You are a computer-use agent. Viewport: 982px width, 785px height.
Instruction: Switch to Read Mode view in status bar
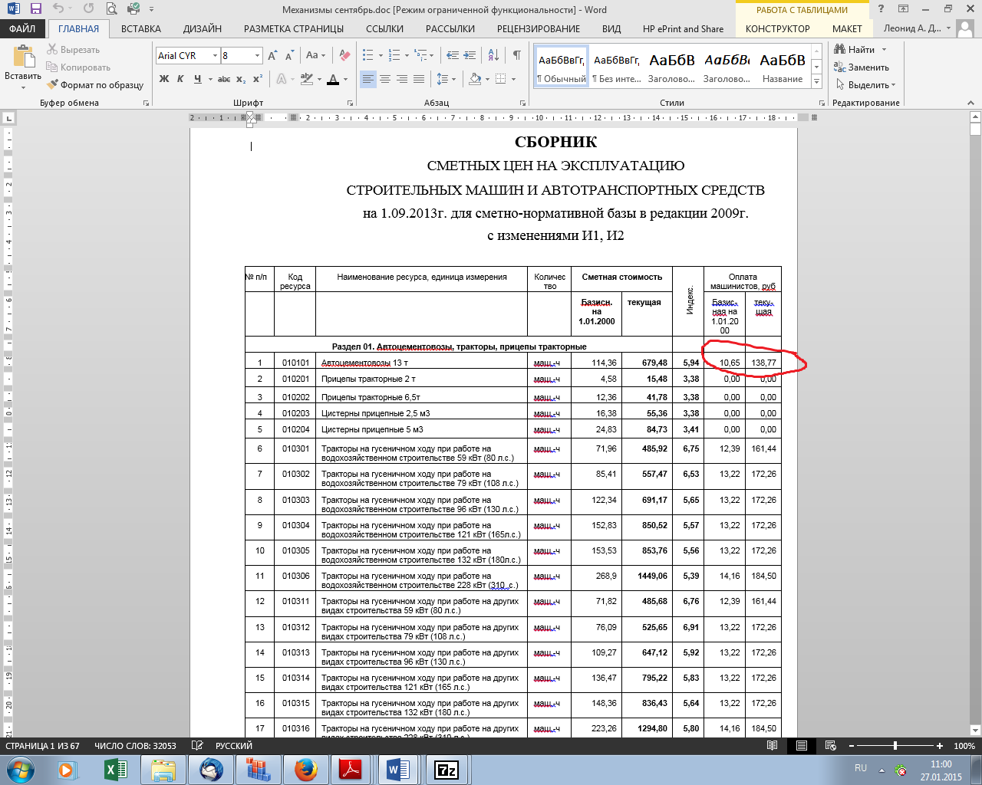(x=773, y=746)
